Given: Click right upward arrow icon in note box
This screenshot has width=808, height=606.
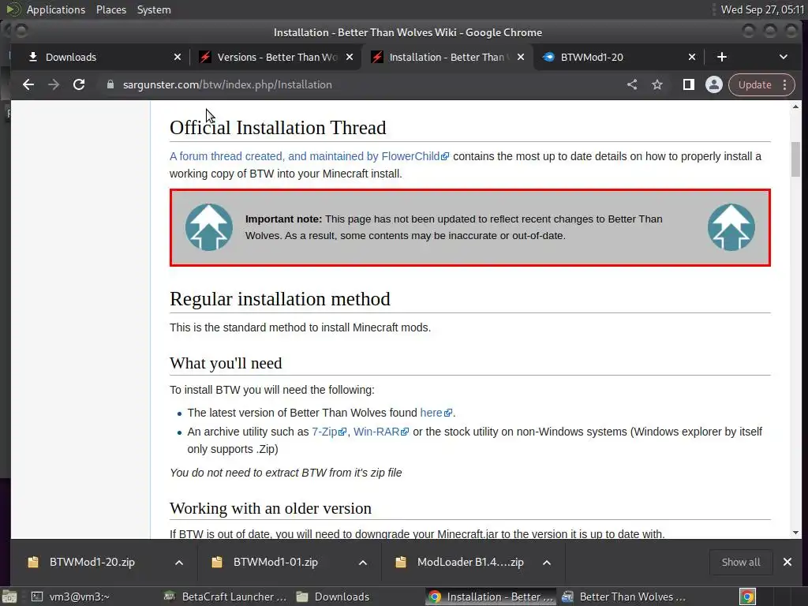Looking at the screenshot, I should (731, 227).
